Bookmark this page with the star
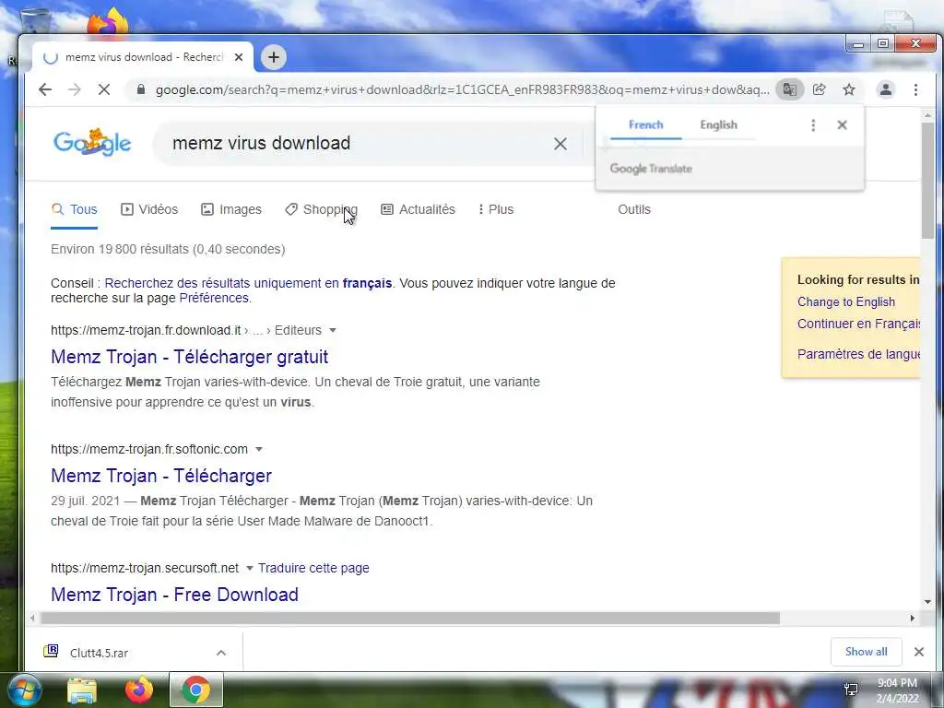Image resolution: width=944 pixels, height=708 pixels. pyautogui.click(x=849, y=89)
